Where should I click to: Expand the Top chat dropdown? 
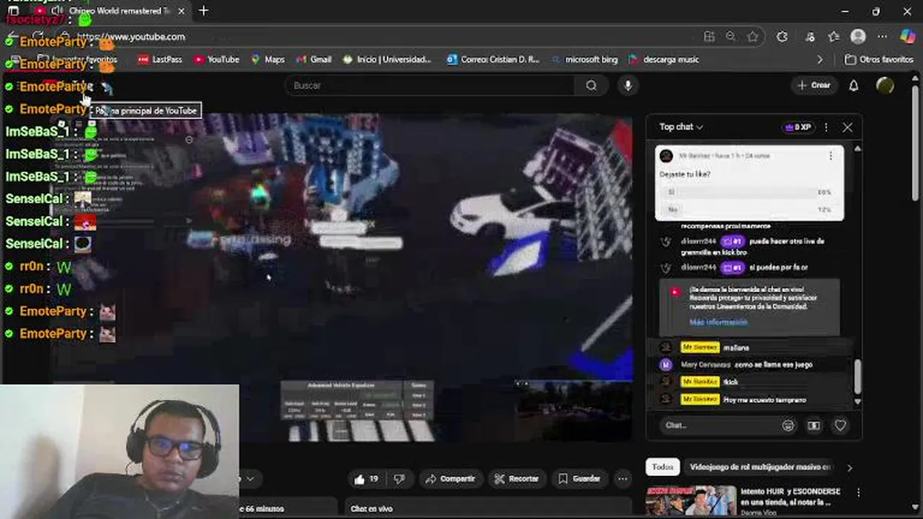pyautogui.click(x=681, y=127)
